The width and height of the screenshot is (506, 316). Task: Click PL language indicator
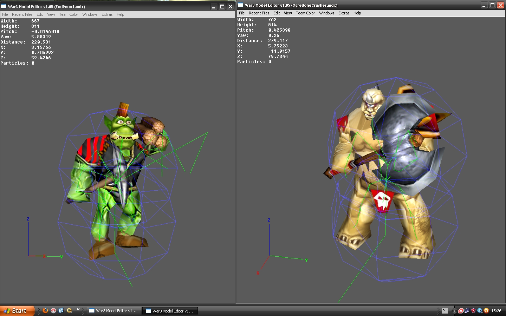[445, 311]
